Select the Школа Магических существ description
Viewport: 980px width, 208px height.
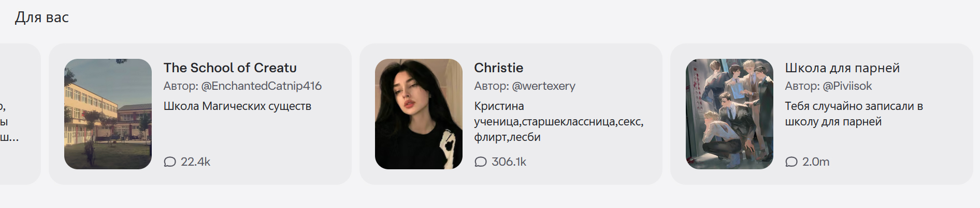[237, 106]
